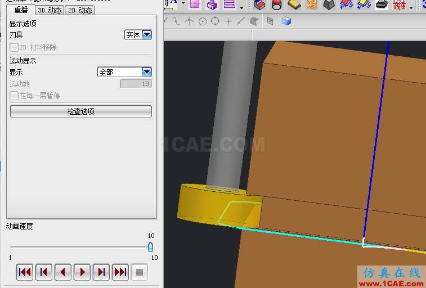Screen dimensions: 426x288
Task: Select the point-on-face snap icon
Action: (x=254, y=21)
